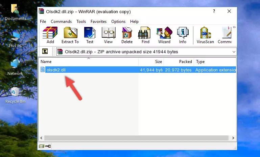Show archive Info
This screenshot has width=260, height=157.
tap(183, 35)
